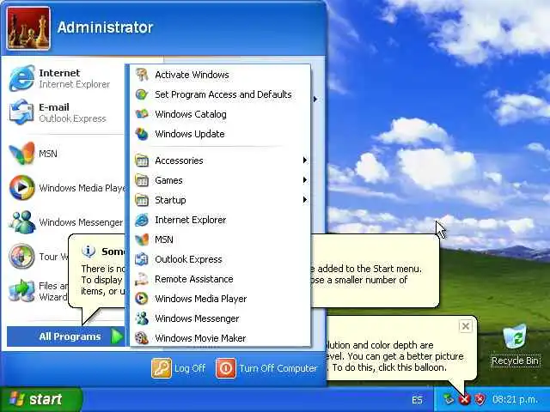
Task: Click the Tour Windows XP icon
Action: coord(21,256)
